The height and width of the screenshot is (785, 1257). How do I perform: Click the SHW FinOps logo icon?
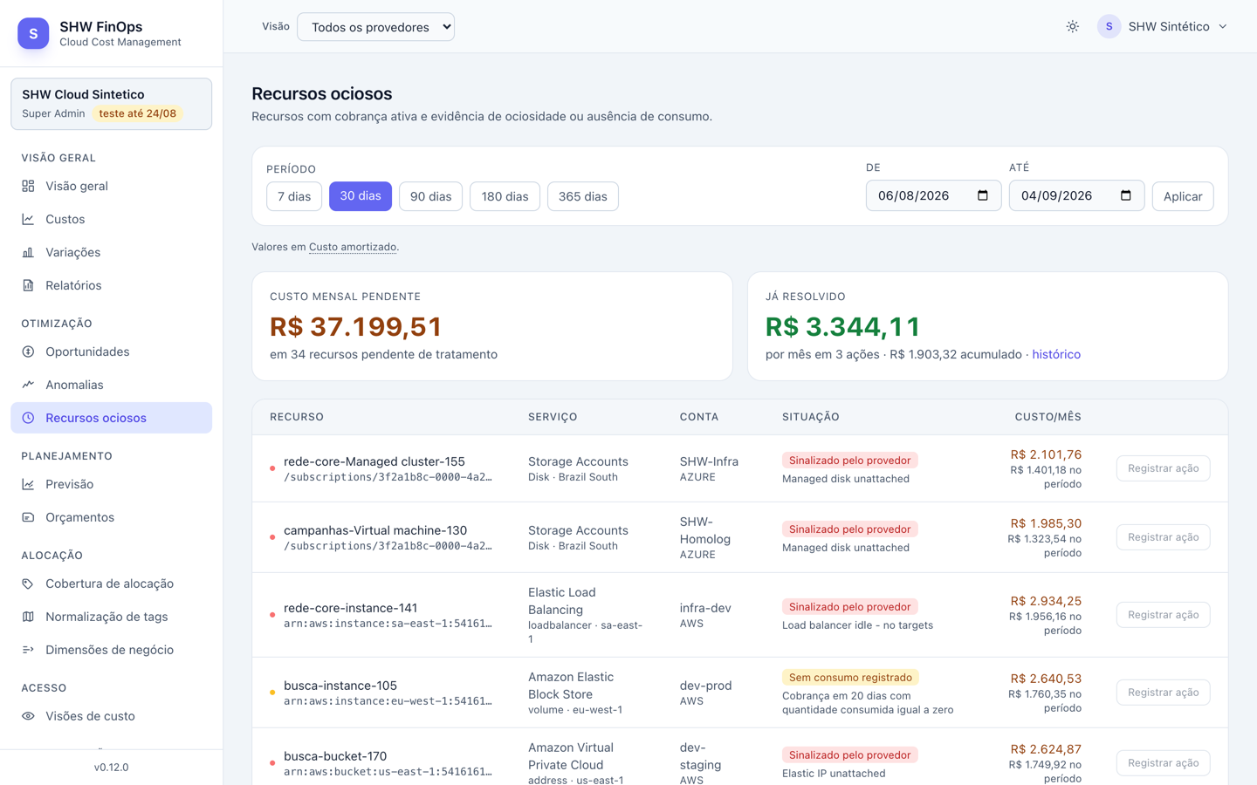coord(33,33)
